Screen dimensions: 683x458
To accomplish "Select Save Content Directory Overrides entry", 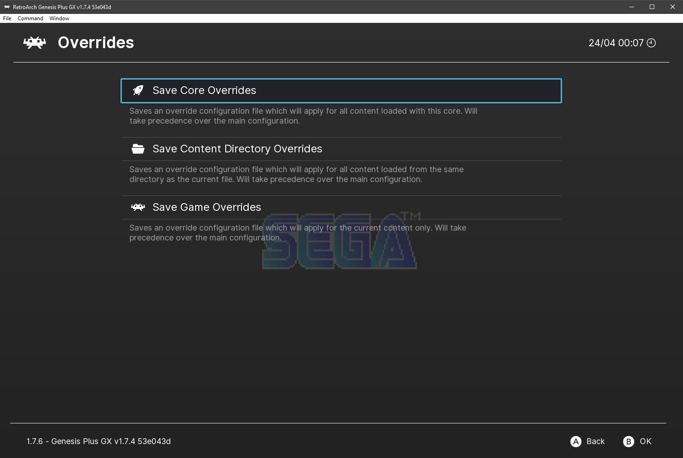I will coord(341,149).
